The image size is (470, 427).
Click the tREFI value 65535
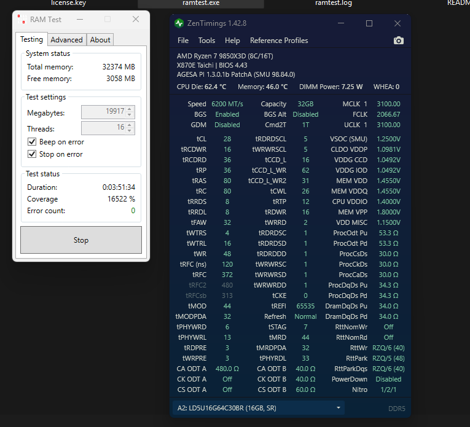pyautogui.click(x=305, y=306)
